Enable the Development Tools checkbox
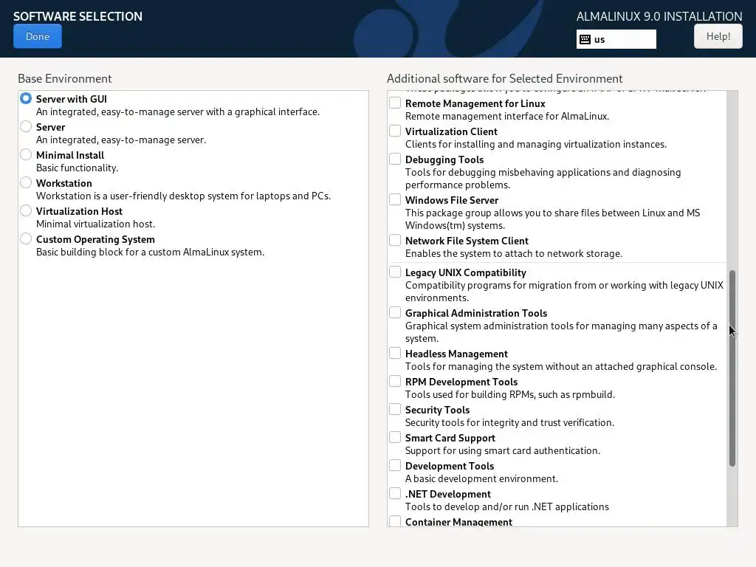756x567 pixels. [395, 465]
